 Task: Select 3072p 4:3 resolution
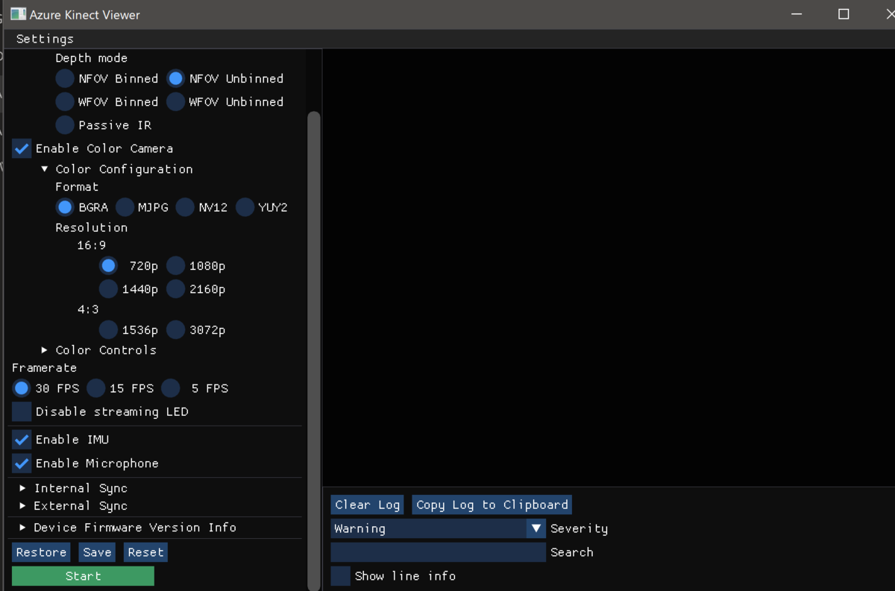175,329
